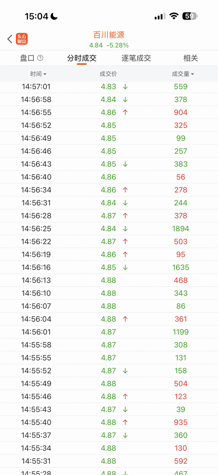Tap the back arrow icon
This screenshot has height=475, width=218.
[x=10, y=39]
